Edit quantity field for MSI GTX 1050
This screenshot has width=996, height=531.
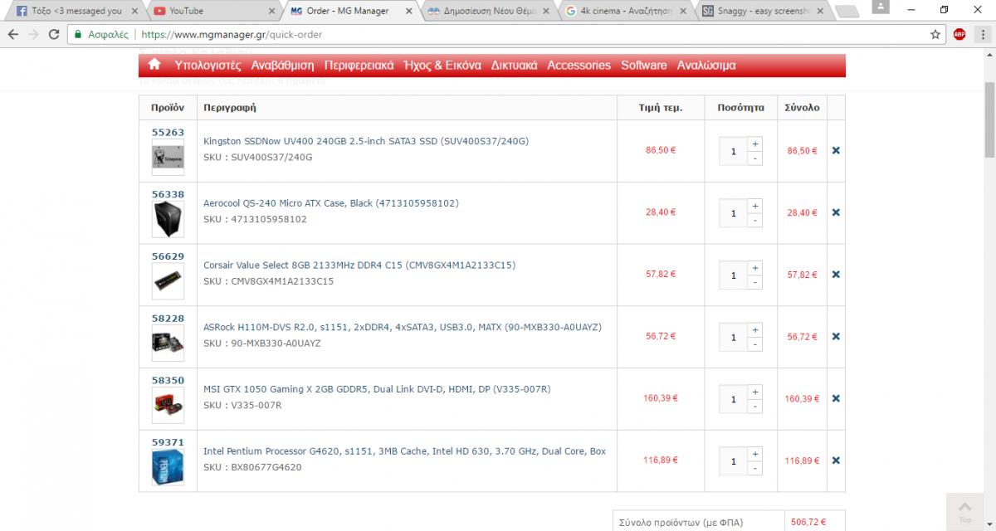734,399
